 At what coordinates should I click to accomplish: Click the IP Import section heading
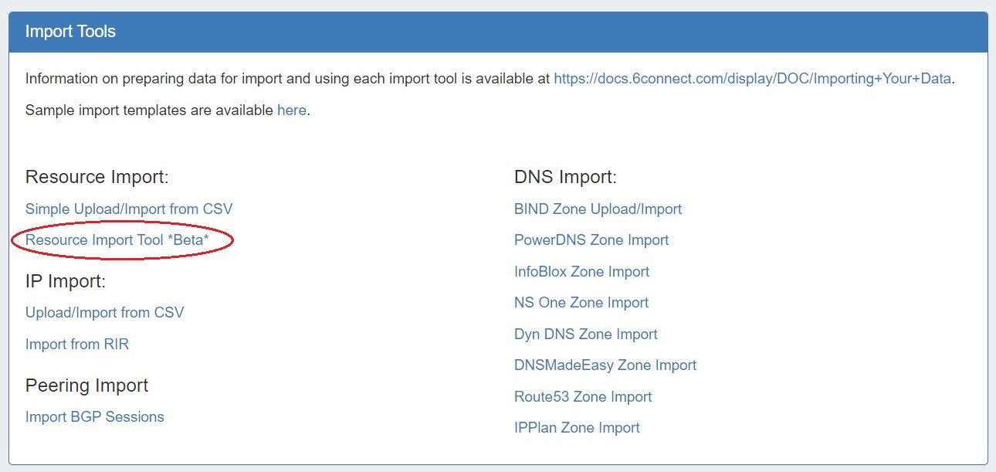(x=66, y=281)
